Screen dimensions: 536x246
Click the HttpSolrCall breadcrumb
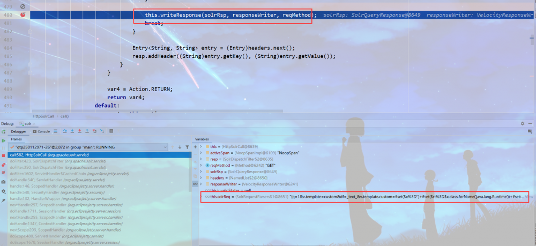pyautogui.click(x=43, y=116)
